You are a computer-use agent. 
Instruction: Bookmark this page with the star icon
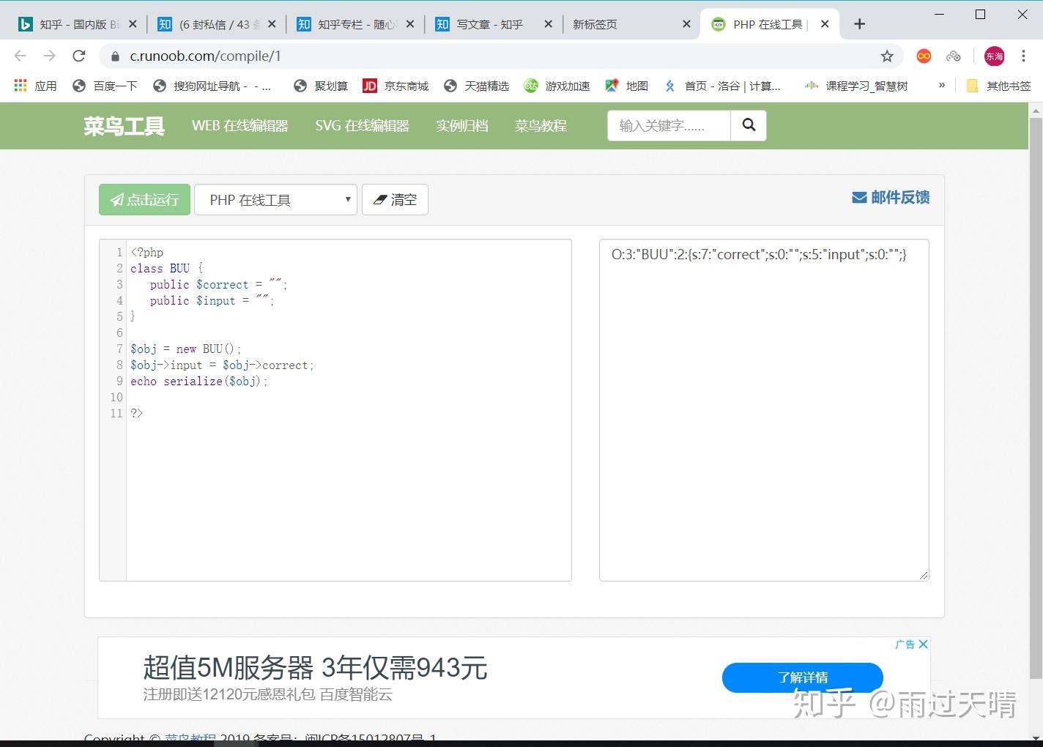pyautogui.click(x=887, y=56)
